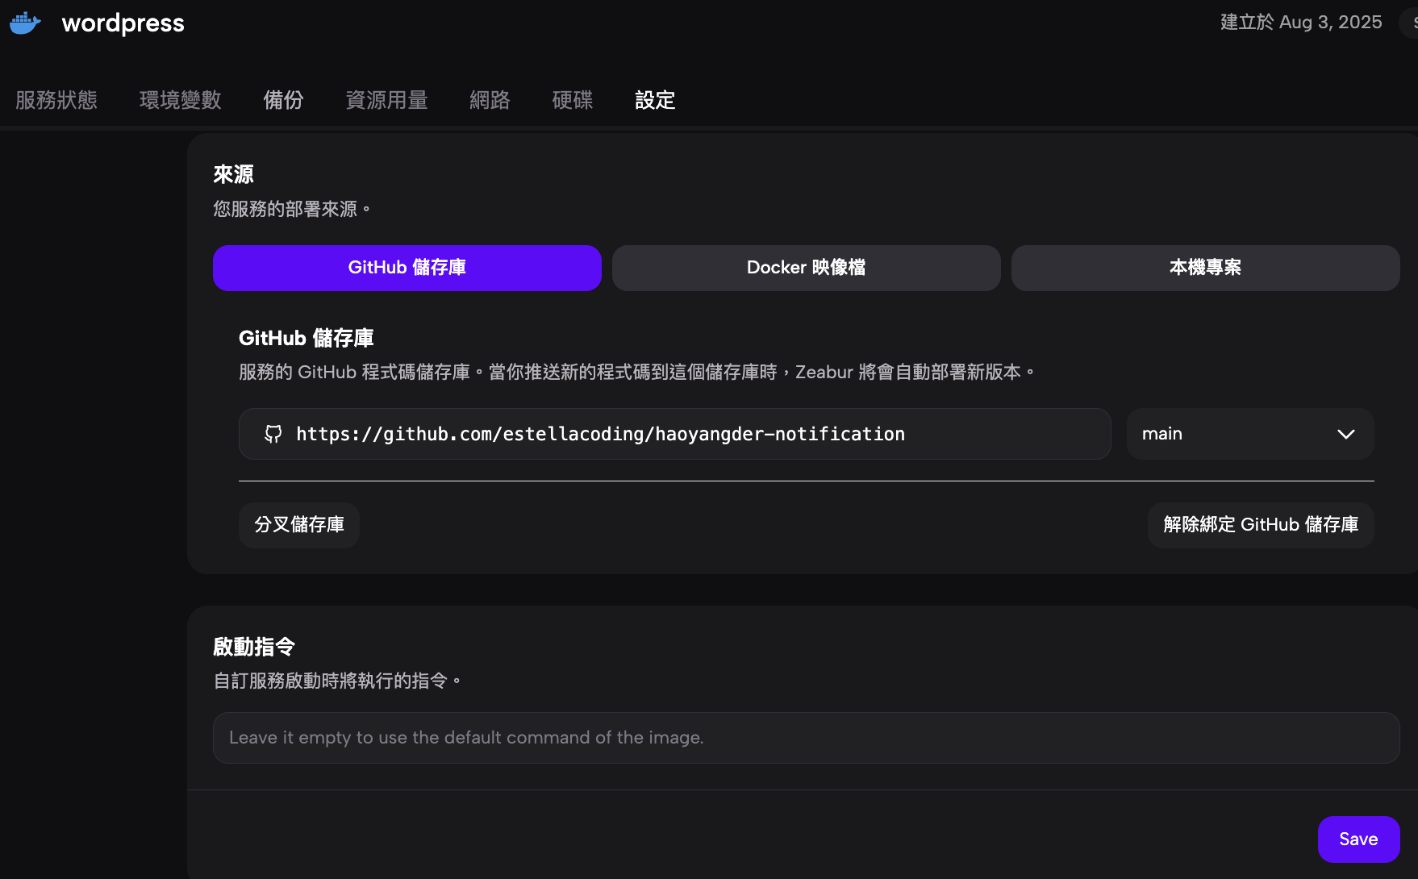Save the start command settings
The height and width of the screenshot is (879, 1418).
(x=1359, y=839)
